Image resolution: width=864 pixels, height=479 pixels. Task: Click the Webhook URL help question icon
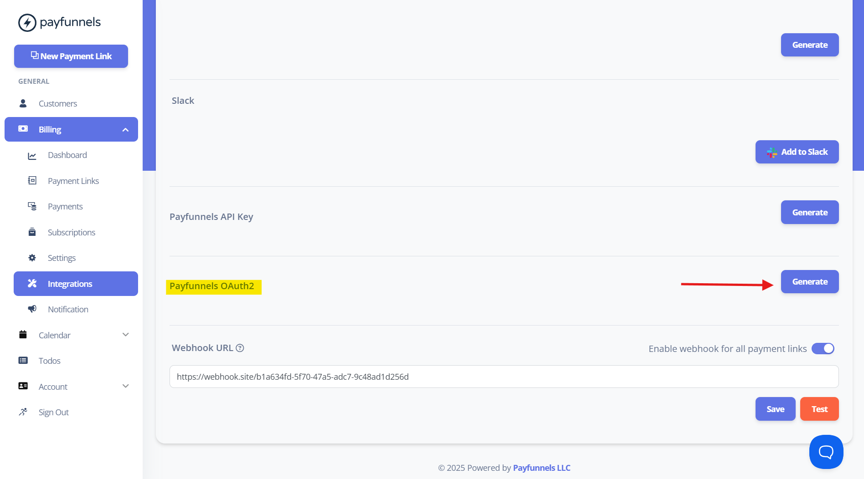point(240,348)
